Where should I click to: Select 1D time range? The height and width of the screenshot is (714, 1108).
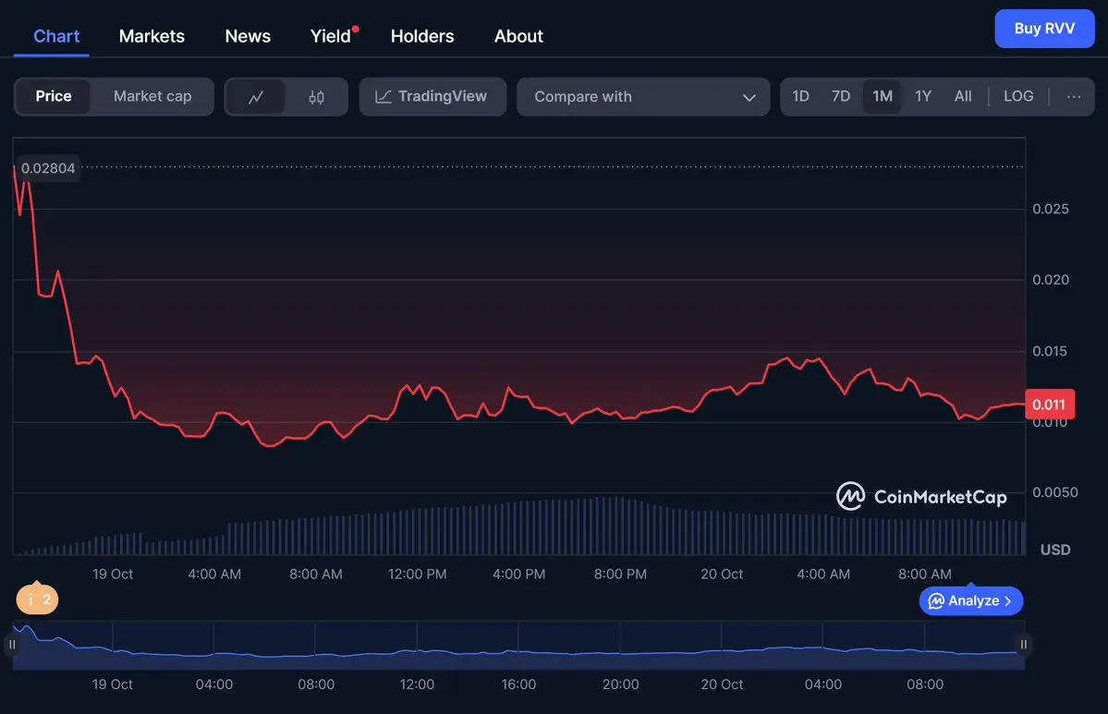(x=800, y=96)
